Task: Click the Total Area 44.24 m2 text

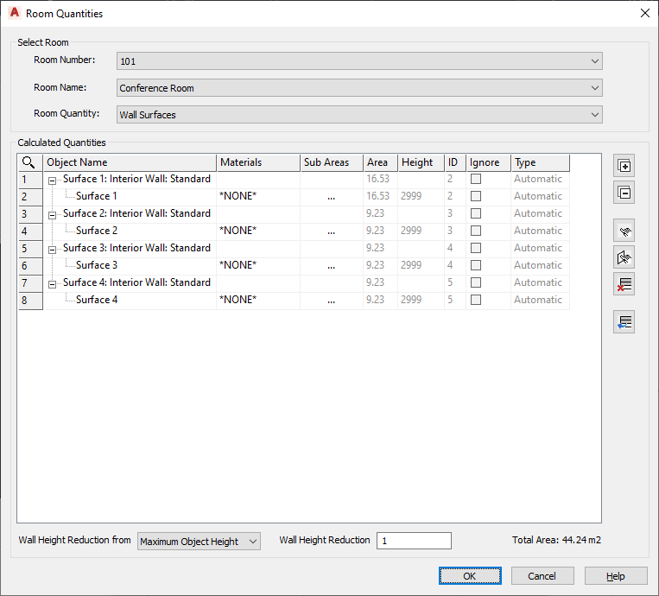Action: coord(556,540)
